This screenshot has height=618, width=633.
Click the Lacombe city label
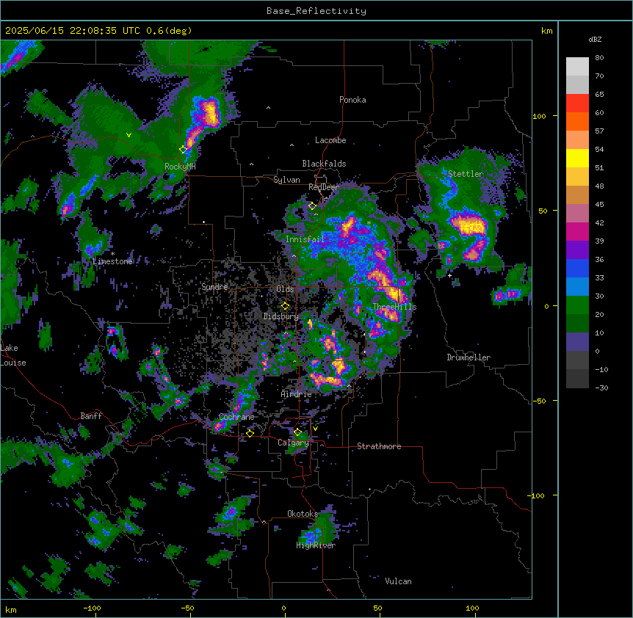(330, 140)
